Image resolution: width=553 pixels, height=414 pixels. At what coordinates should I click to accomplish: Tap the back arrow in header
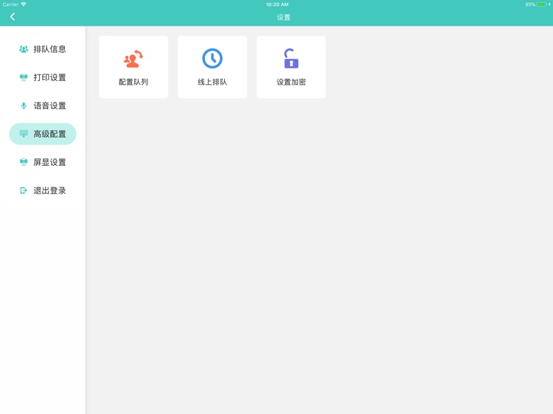13,16
